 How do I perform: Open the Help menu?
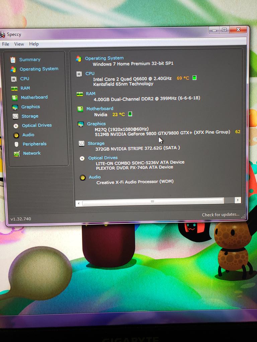[x=34, y=44]
